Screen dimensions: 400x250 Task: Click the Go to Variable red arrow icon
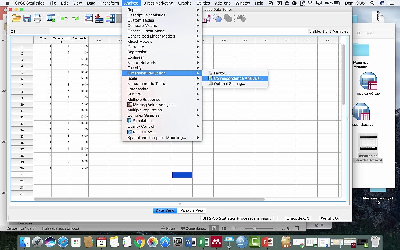[x=99, y=18]
